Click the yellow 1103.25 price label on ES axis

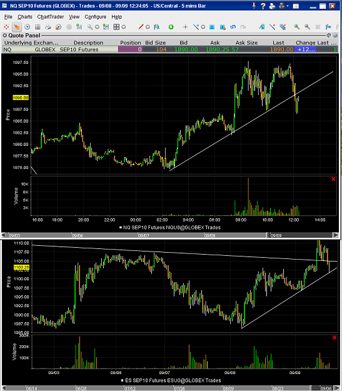21,267
